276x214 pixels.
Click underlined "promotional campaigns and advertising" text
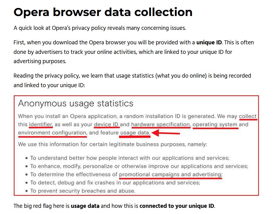171,174
